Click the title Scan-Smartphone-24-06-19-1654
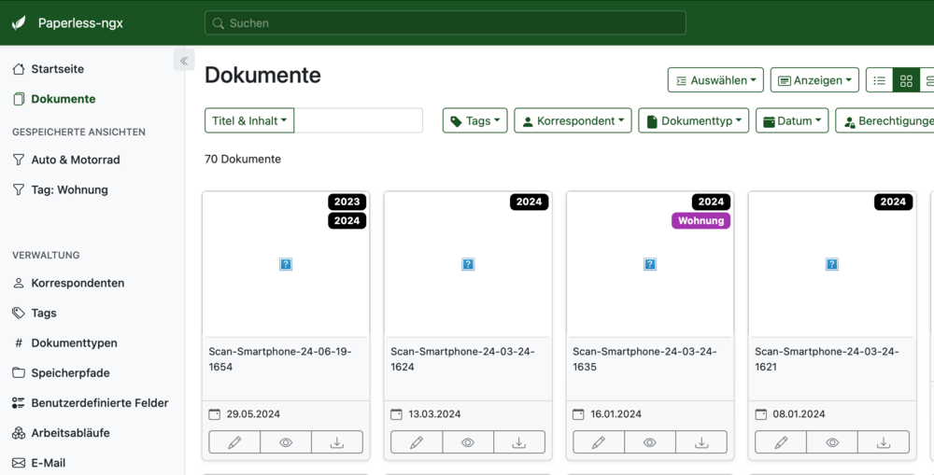934x475 pixels. click(280, 359)
